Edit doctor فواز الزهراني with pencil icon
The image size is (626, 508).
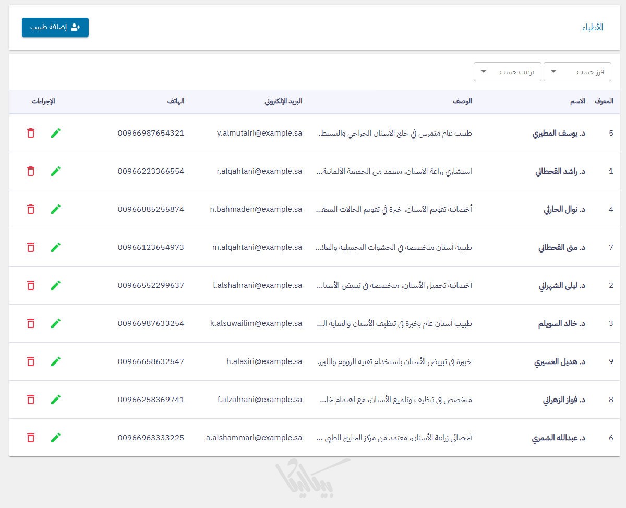(x=56, y=400)
